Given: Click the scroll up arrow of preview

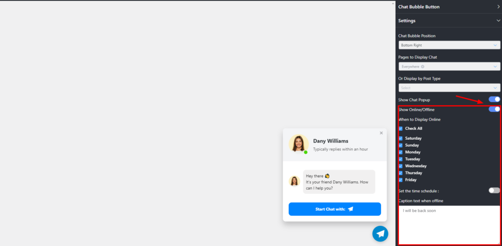Looking at the screenshot, I should [393, 3].
